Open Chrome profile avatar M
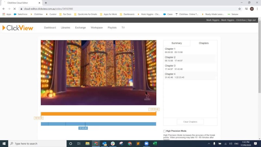This screenshot has width=261, height=147. (252, 9)
